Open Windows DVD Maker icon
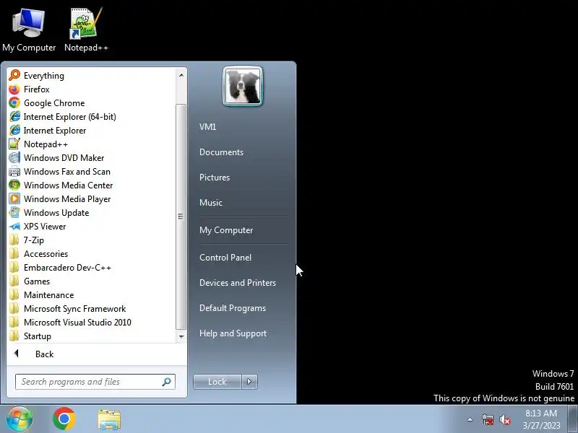 [14, 158]
